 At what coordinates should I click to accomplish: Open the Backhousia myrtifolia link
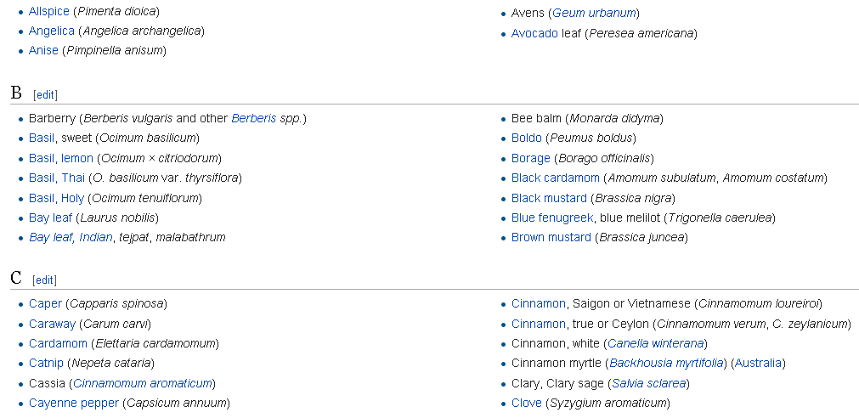[666, 364]
